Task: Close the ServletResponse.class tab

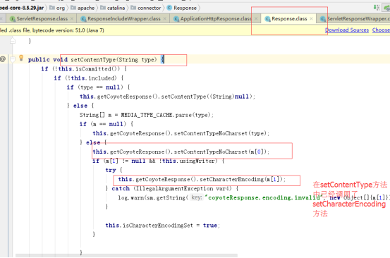Action: [72, 18]
